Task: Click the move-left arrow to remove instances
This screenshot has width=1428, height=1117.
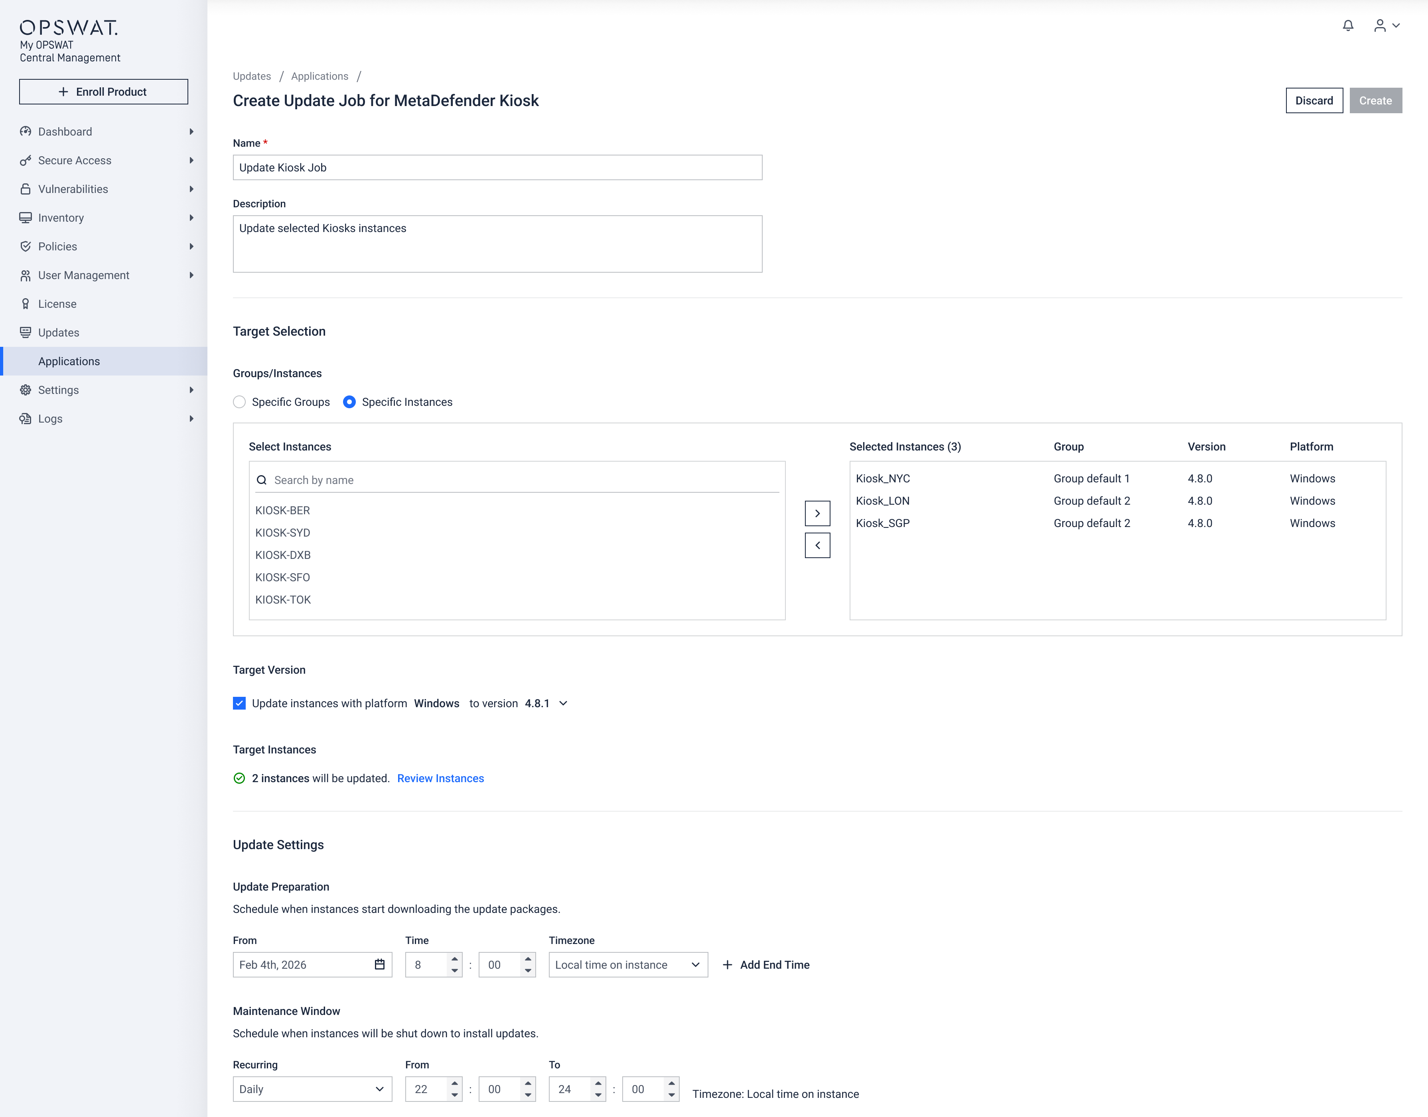Action: point(817,545)
